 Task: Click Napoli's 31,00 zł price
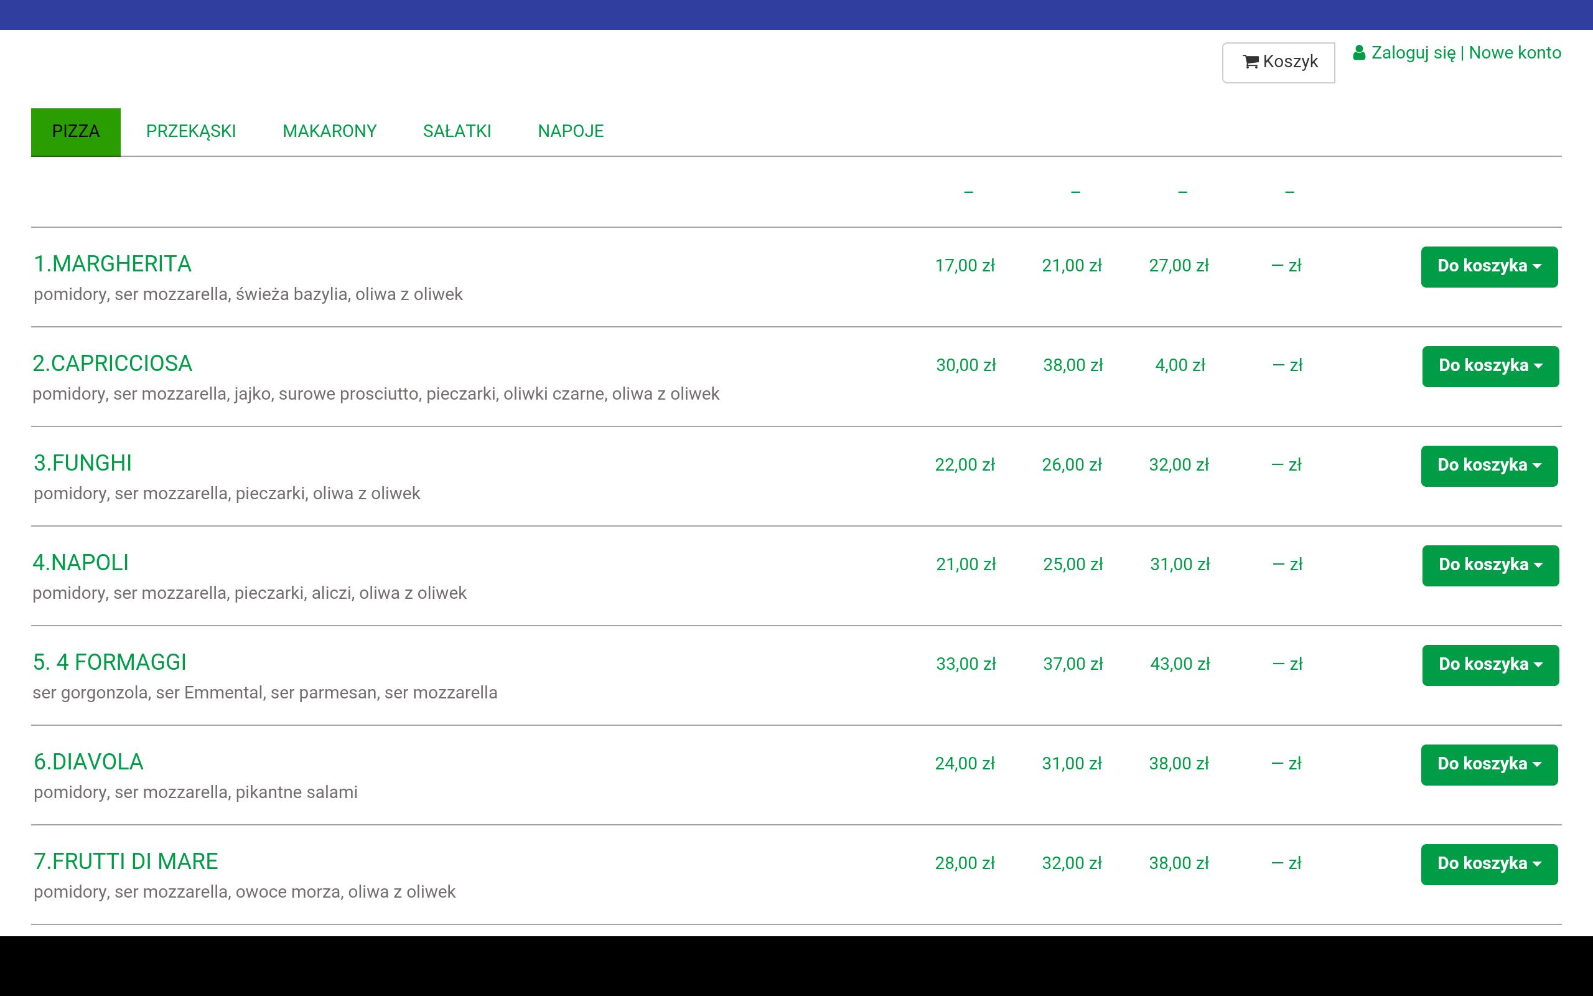pyautogui.click(x=1180, y=564)
